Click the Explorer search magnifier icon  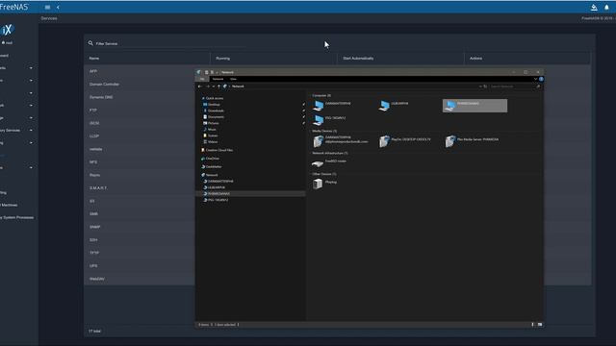pos(538,86)
